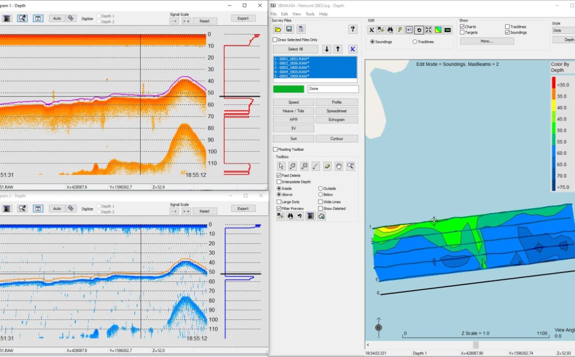Screen dimensions: 575x357
Task: Click the open survey files folder icon
Action: [278, 29]
